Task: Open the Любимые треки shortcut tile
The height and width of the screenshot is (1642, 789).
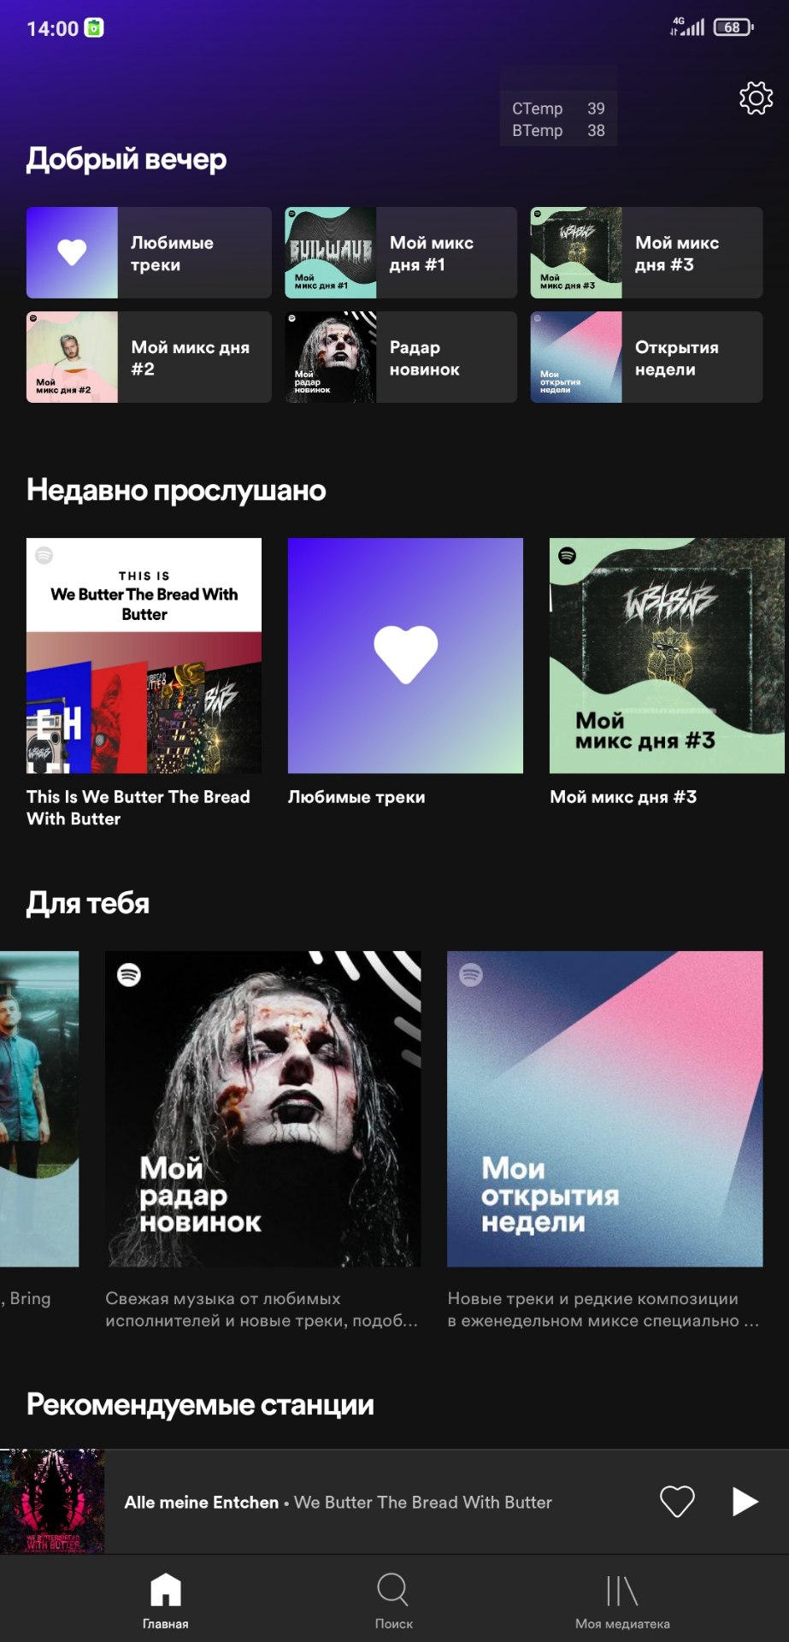Action: [149, 252]
